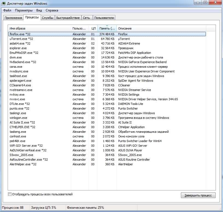Viewport: 223px width, 212px height.
Task: Switch to the Приложения tab
Action: [x=13, y=18]
